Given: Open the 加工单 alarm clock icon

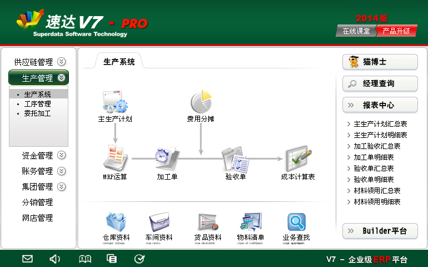Looking at the screenshot, I should click(167, 159).
